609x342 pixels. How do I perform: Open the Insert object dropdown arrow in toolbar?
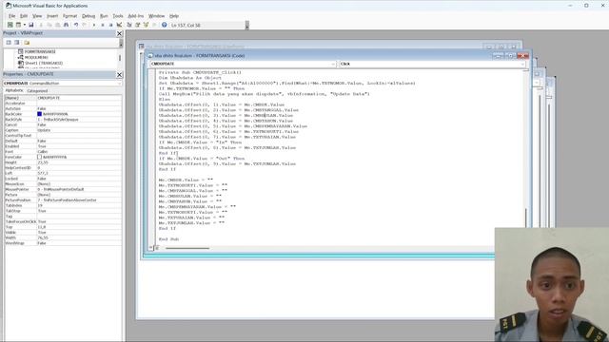pos(24,25)
